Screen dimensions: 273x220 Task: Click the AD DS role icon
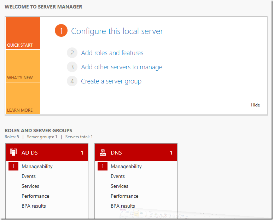pos(13,152)
